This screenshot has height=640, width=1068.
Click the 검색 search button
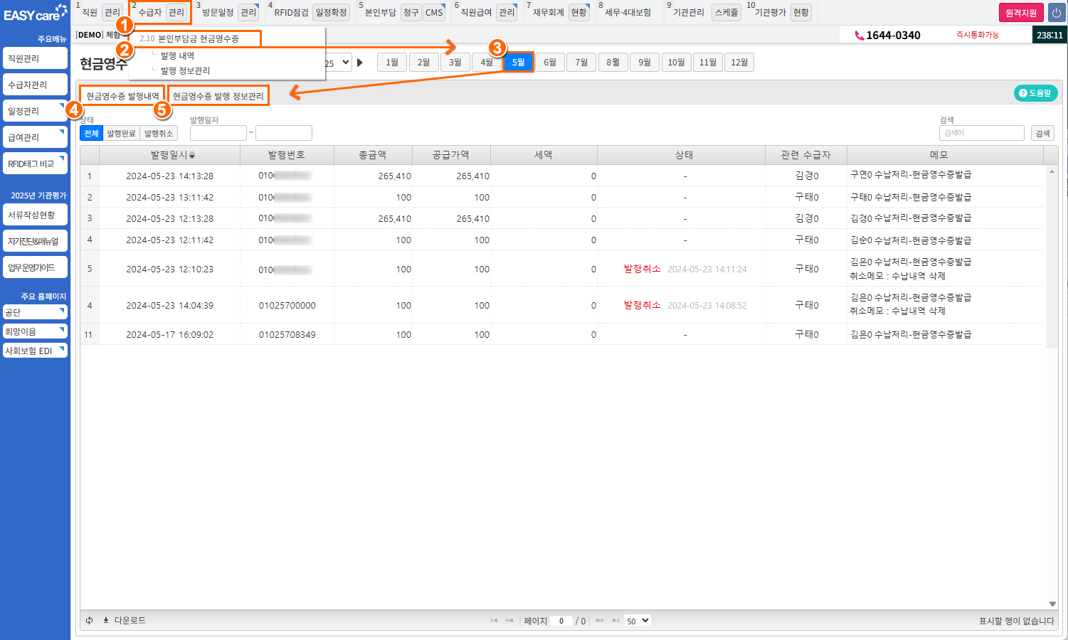coord(1042,133)
